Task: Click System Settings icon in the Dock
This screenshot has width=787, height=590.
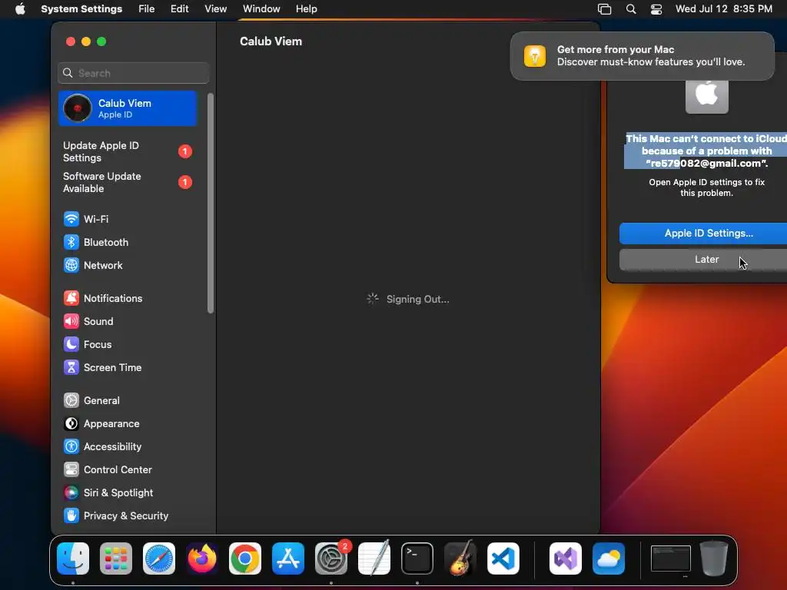Action: point(331,559)
